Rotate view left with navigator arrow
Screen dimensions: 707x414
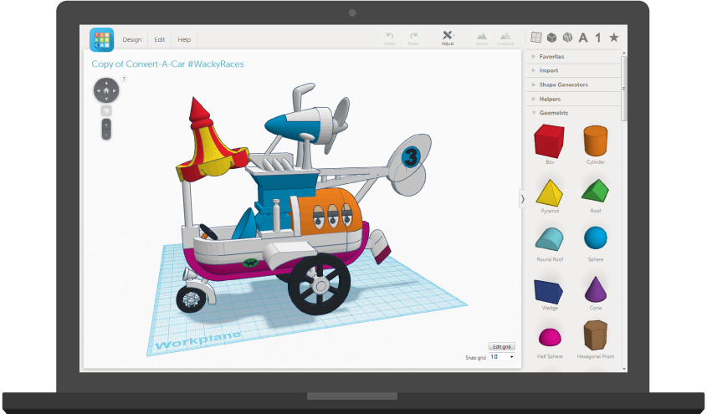[x=98, y=90]
